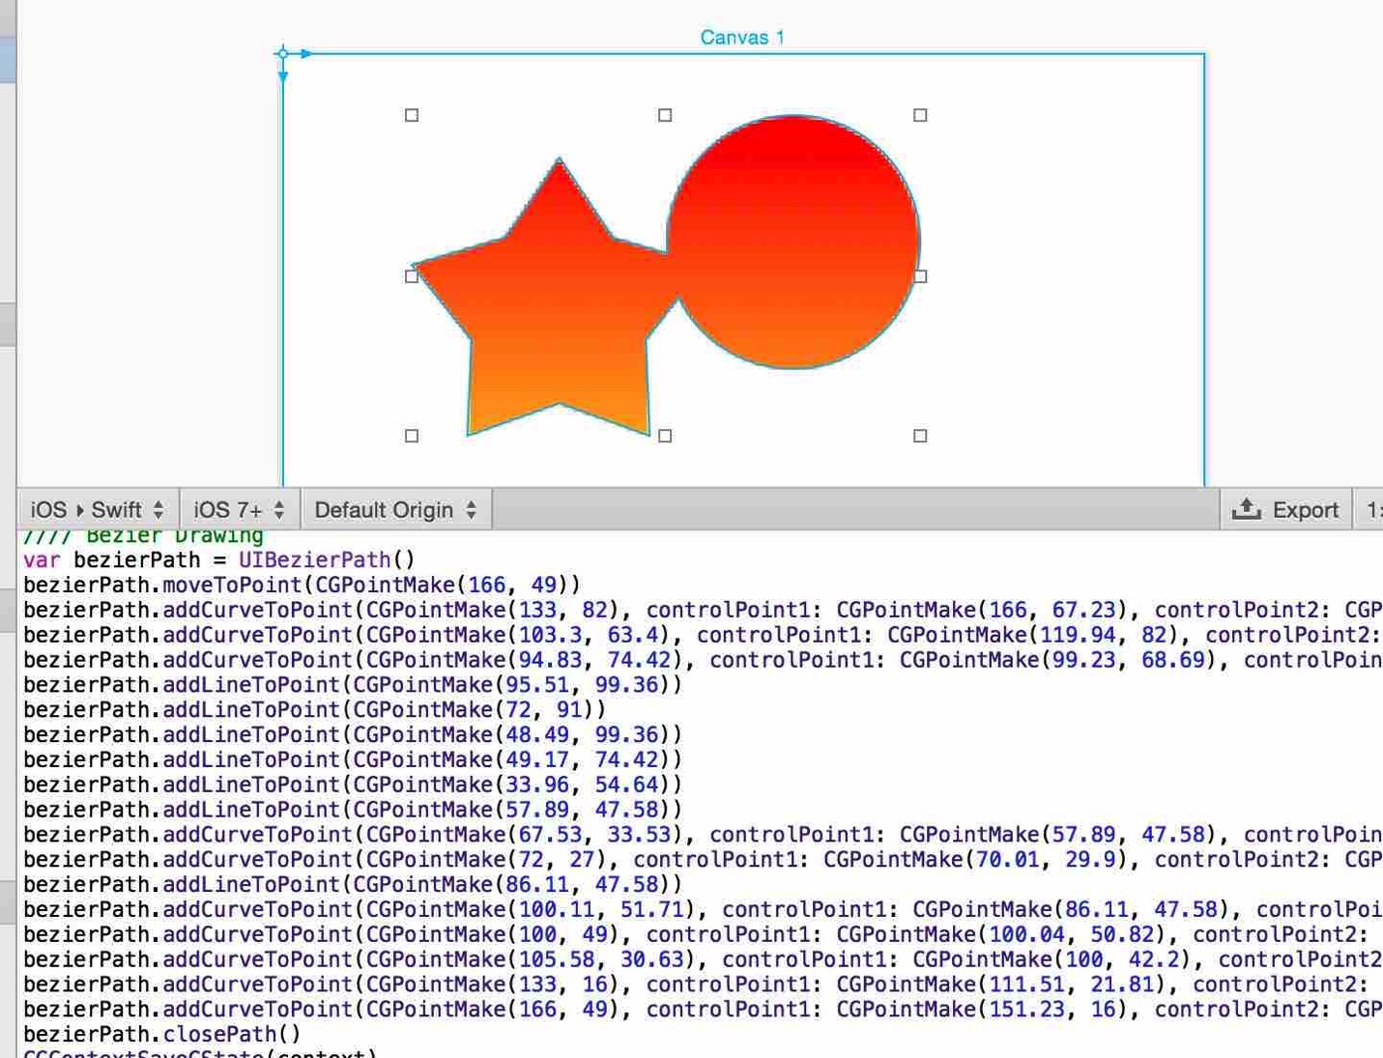The image size is (1383, 1058).
Task: Click the bottom-right selection handle of the shape
Action: coord(920,436)
